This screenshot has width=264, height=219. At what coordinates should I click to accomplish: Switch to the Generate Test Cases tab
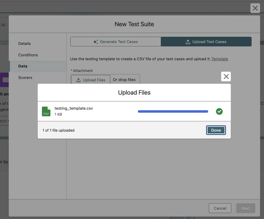pos(116,42)
